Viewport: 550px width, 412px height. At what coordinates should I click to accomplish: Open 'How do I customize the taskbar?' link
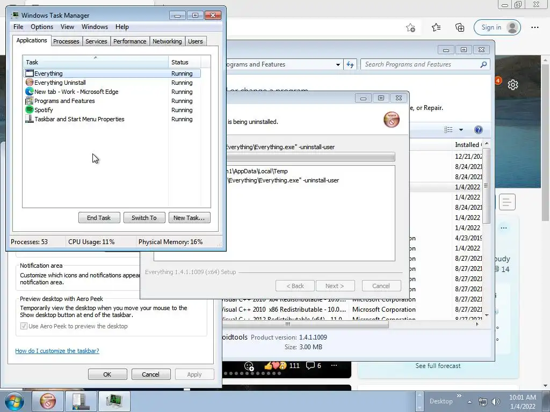click(x=57, y=351)
